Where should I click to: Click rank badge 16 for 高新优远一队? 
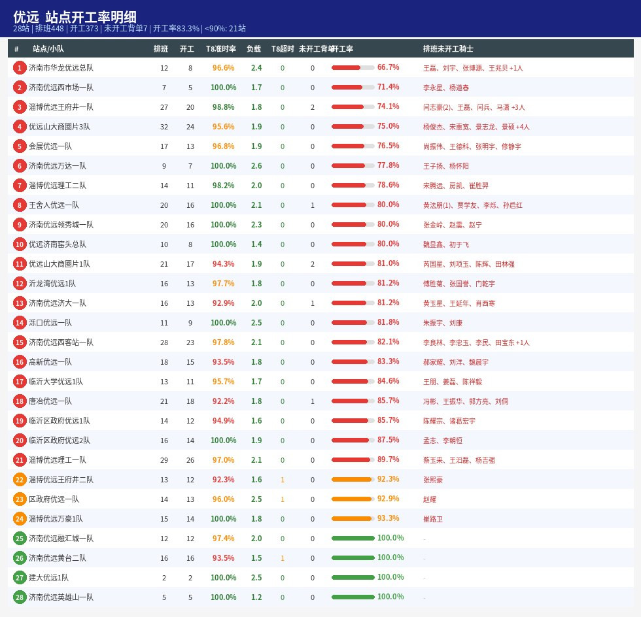coord(19,362)
